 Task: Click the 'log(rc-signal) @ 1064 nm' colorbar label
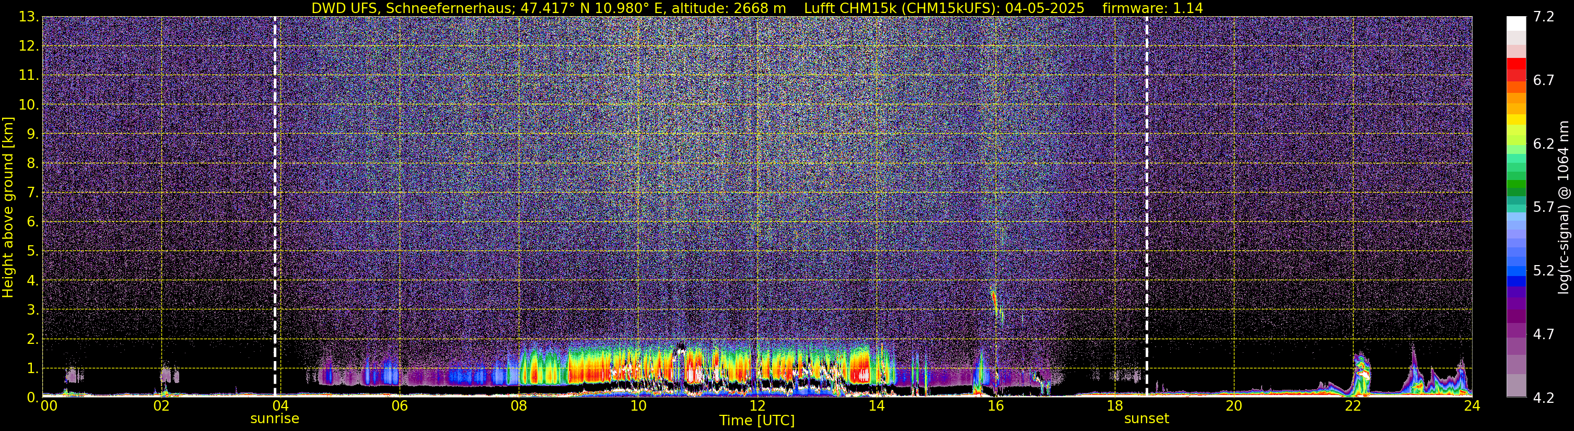pyautogui.click(x=1564, y=207)
